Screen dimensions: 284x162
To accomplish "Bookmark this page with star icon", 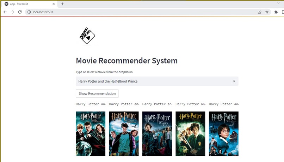I will 267,12.
